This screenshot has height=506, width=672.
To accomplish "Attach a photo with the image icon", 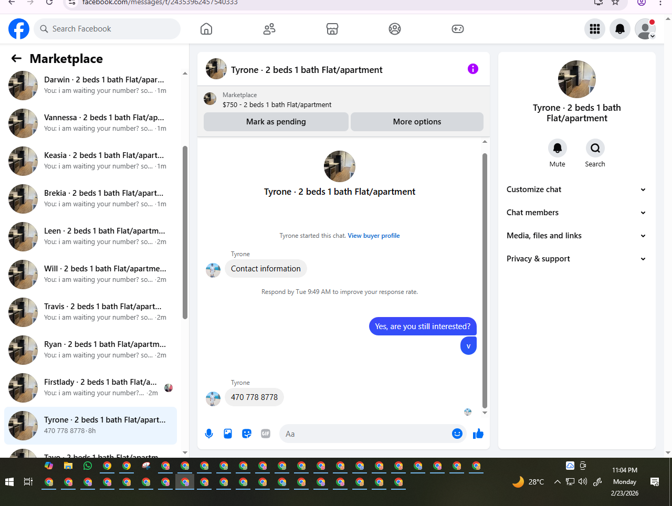I will [228, 434].
